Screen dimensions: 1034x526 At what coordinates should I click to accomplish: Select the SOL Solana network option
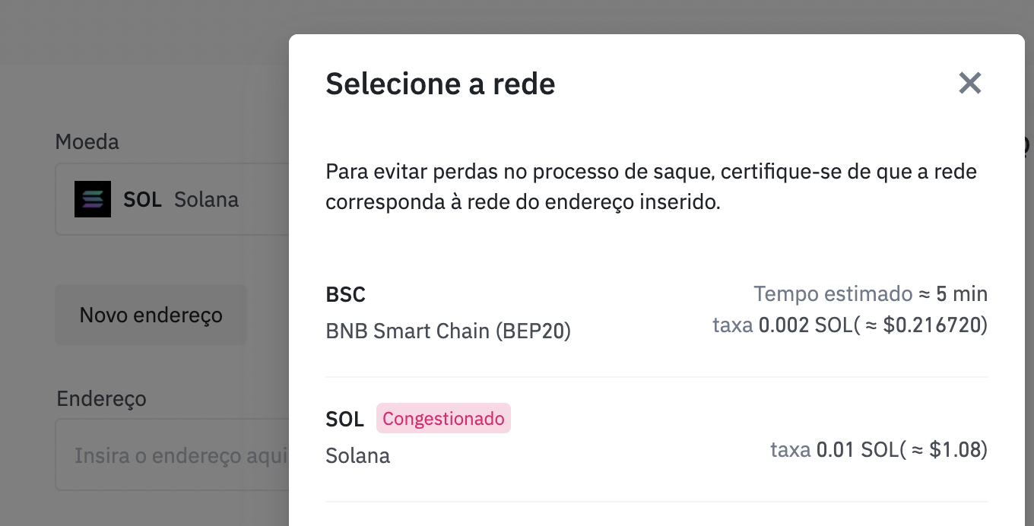[x=656, y=437]
